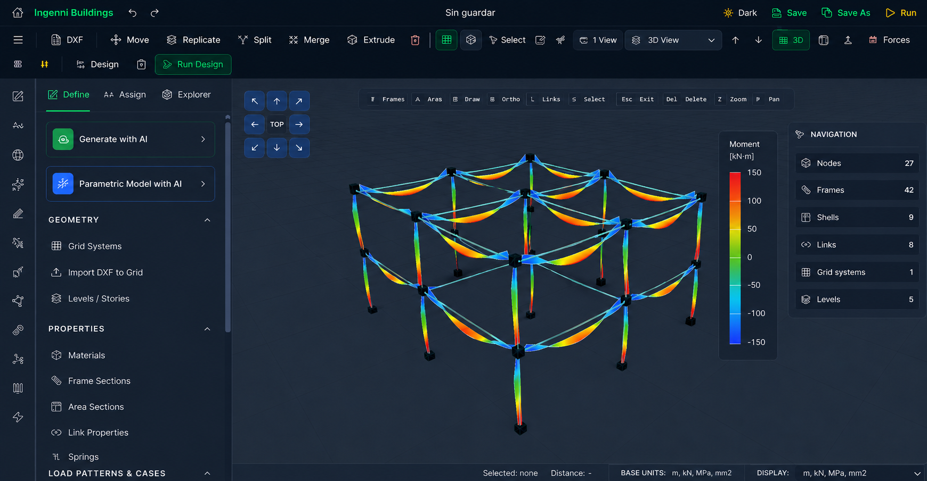Toggle Ortho drawing mode
This screenshot has height=481, width=927.
(x=506, y=99)
